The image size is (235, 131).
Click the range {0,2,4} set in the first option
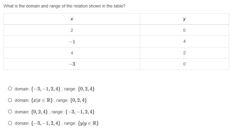(x=86, y=89)
